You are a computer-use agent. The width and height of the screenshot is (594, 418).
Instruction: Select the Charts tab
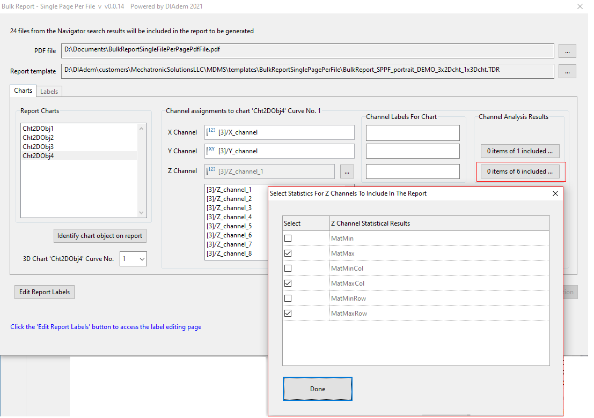click(x=23, y=91)
